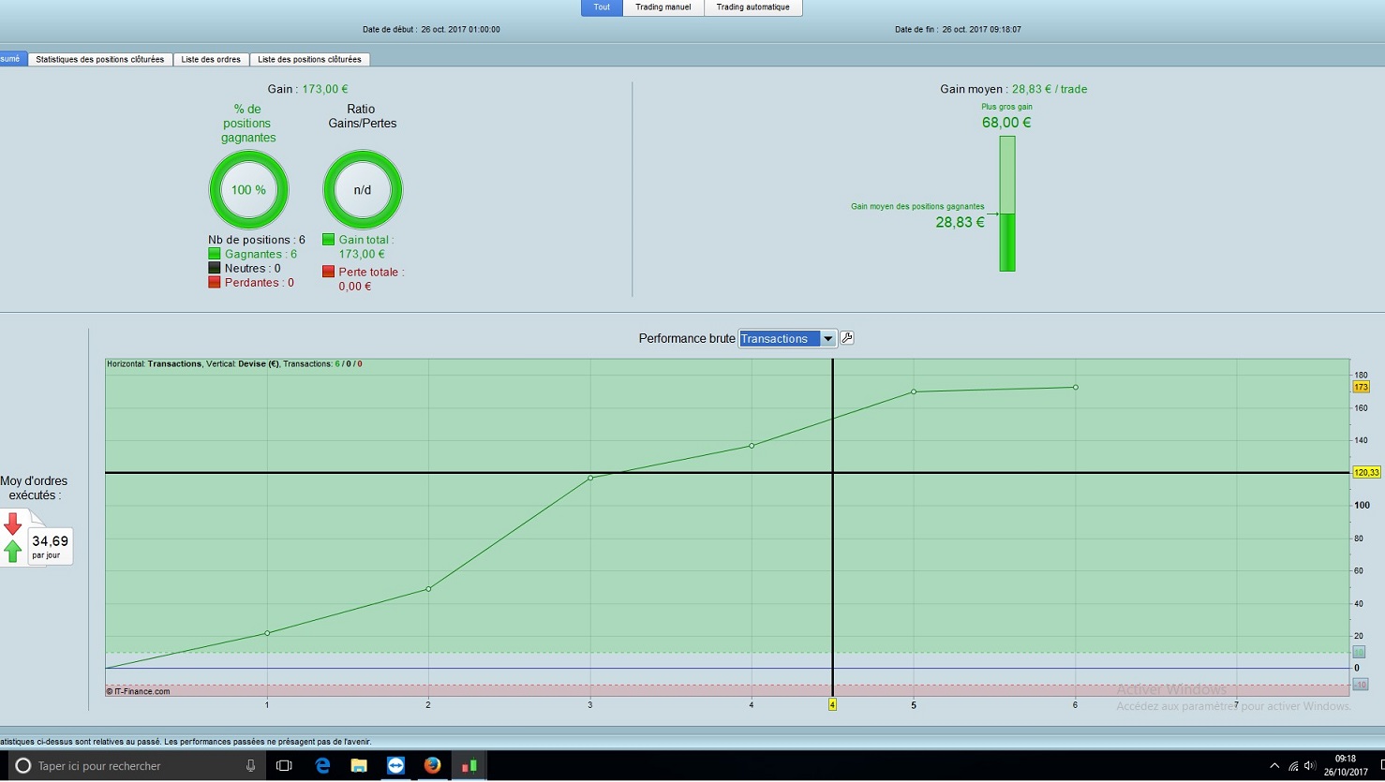Click the % de positions gagnantes heading
The image size is (1385, 782).
pyautogui.click(x=248, y=123)
